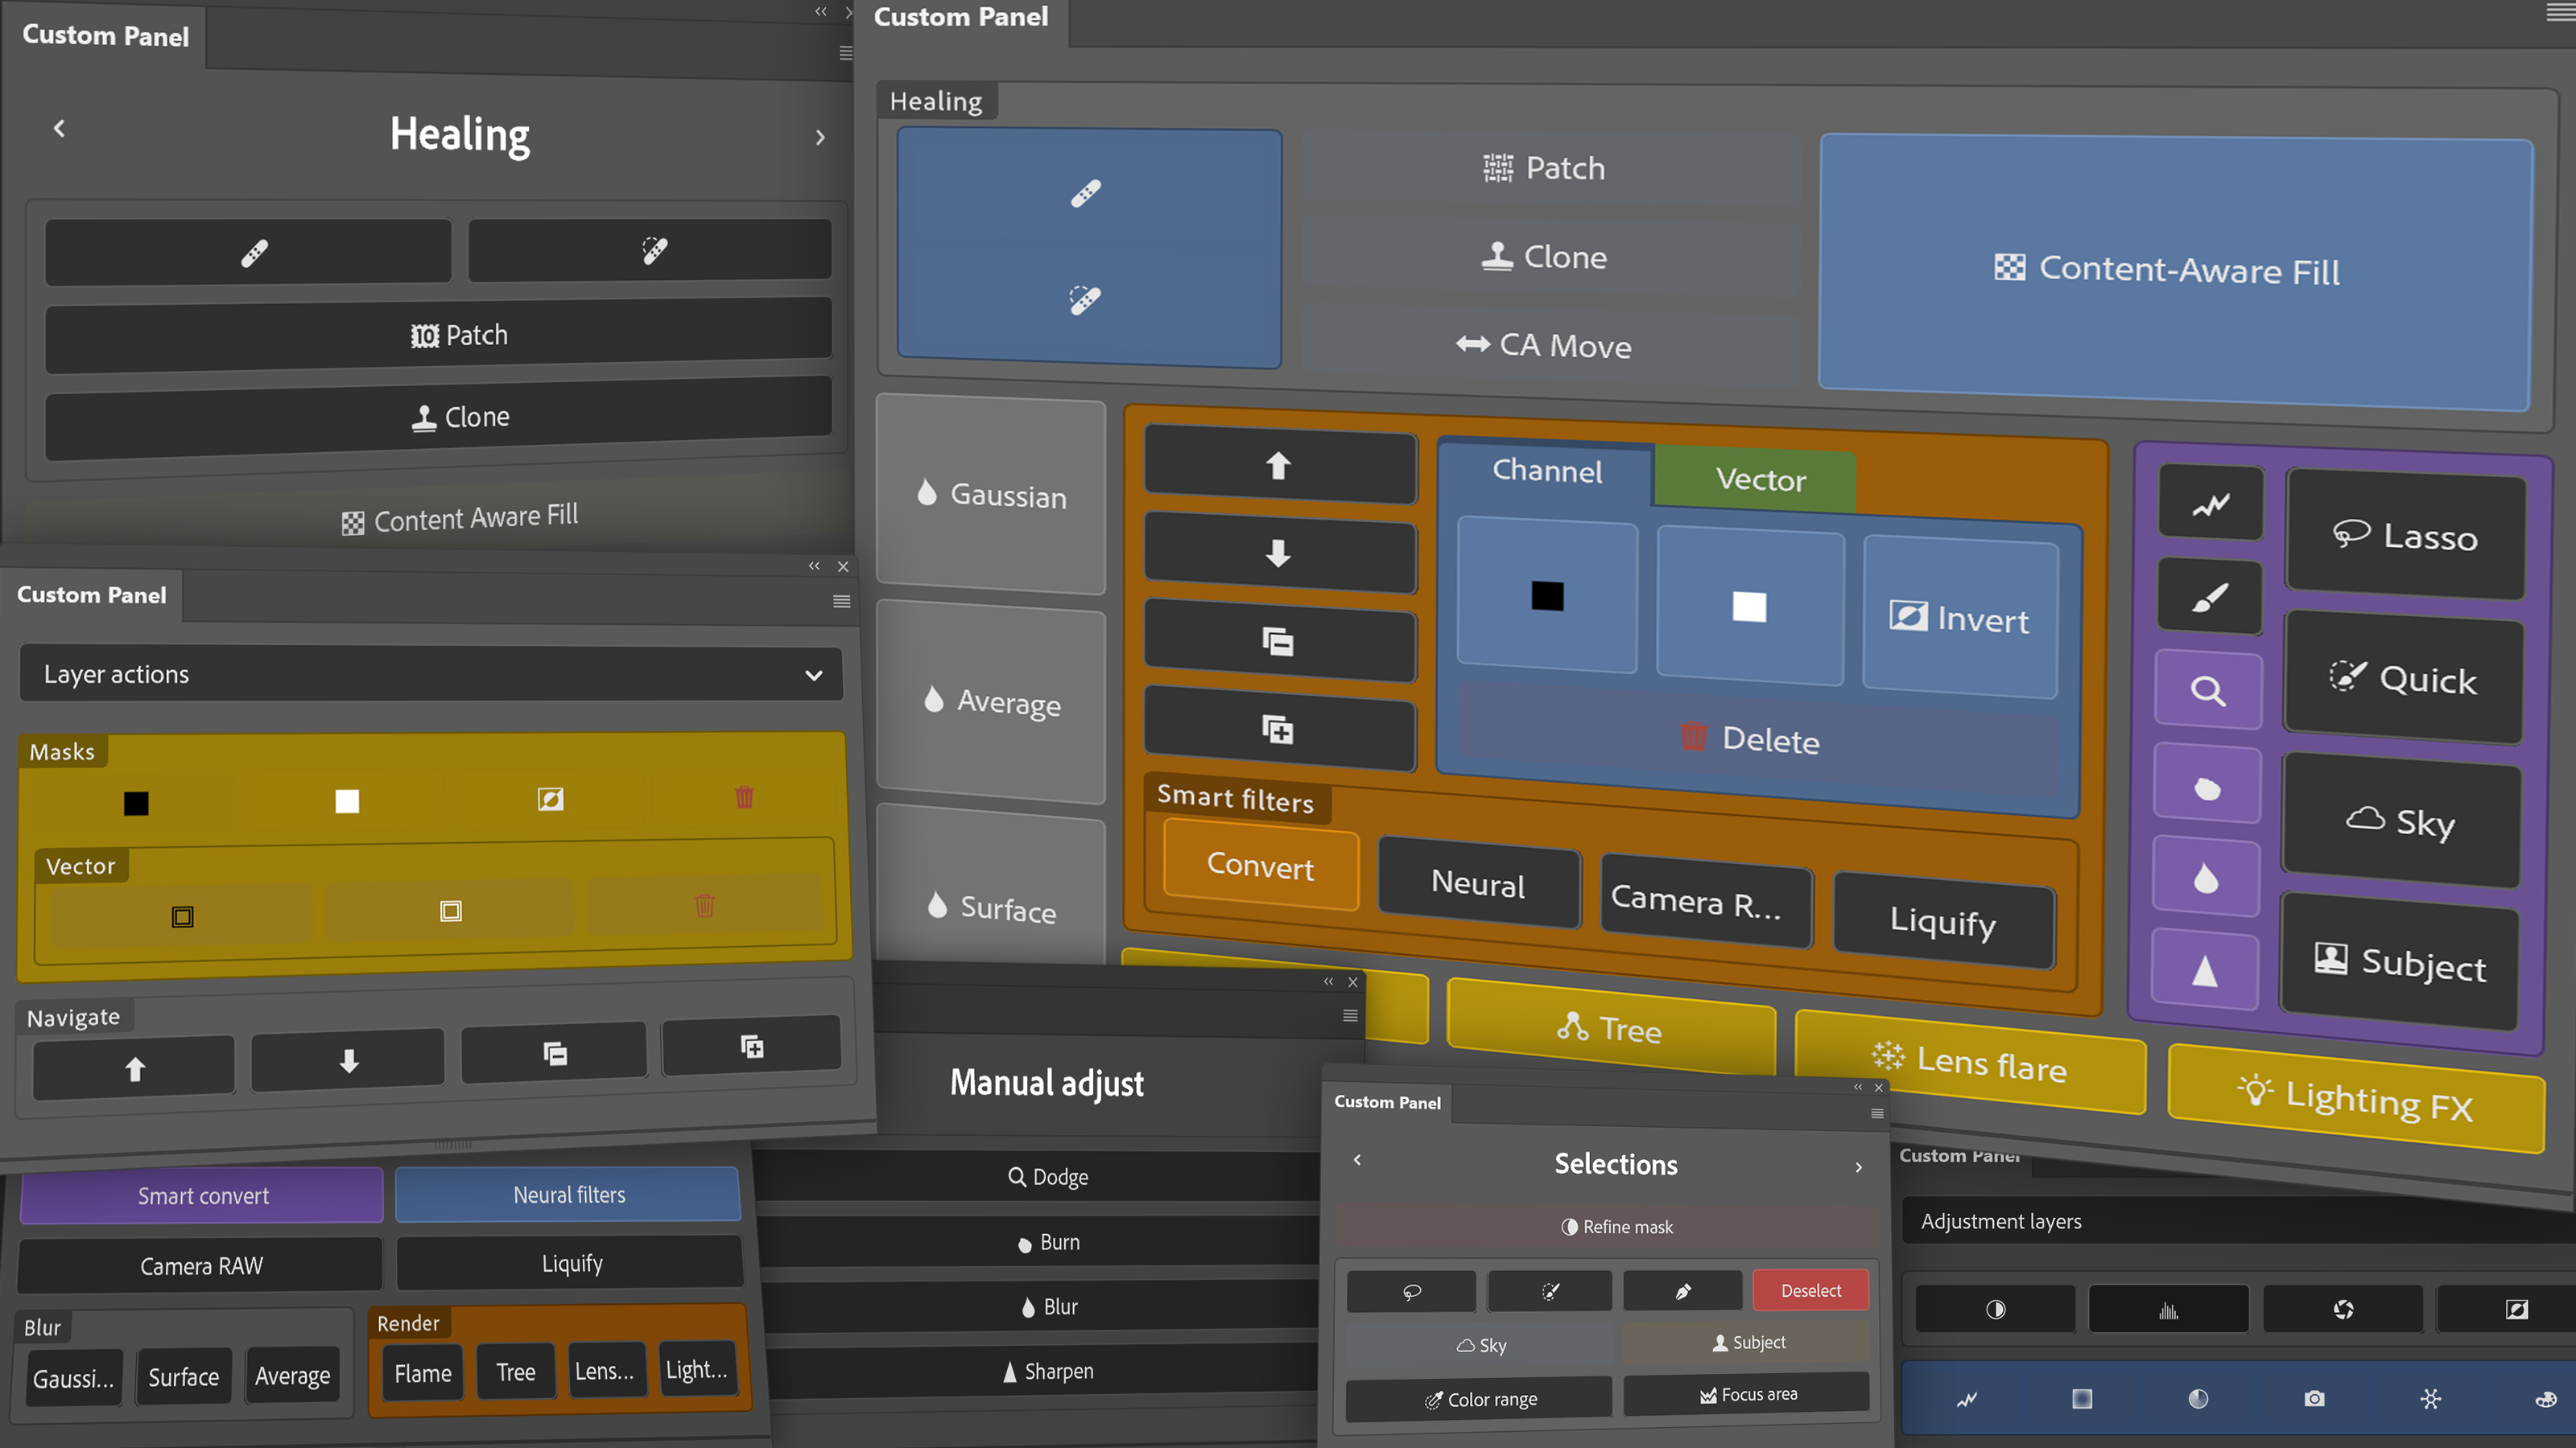
Task: Click the sharpen triangle icon in purple panel
Action: coord(2204,971)
